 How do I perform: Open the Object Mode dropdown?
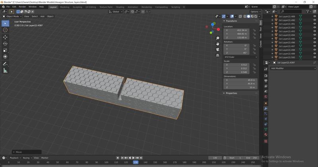coord(12,16)
